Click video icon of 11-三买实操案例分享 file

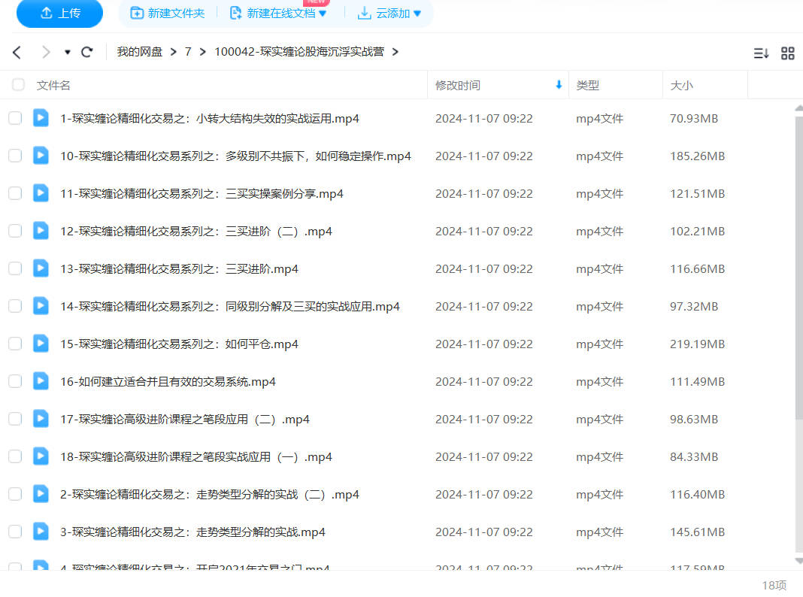tap(41, 193)
